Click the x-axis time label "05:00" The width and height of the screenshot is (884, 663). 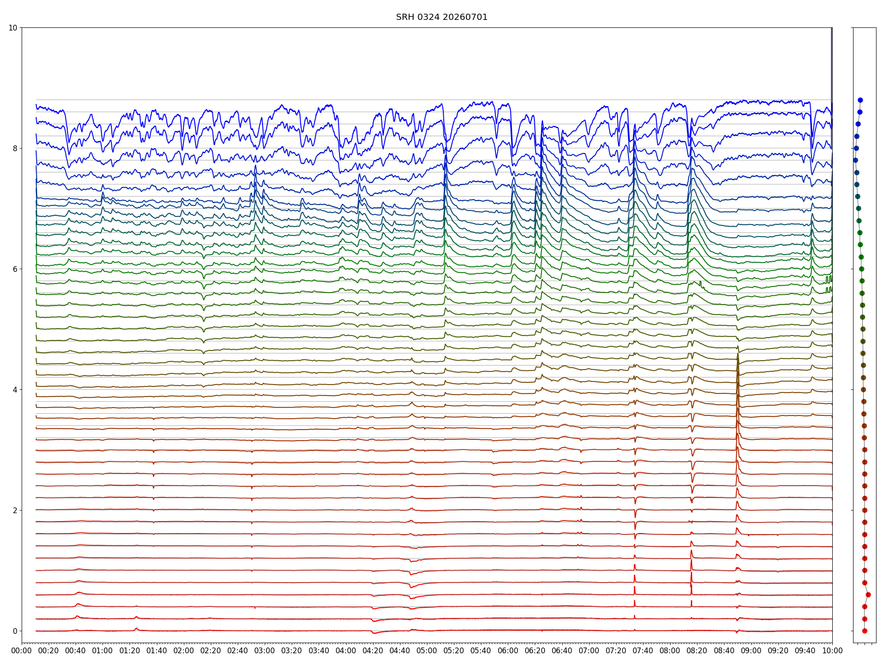pos(427,651)
